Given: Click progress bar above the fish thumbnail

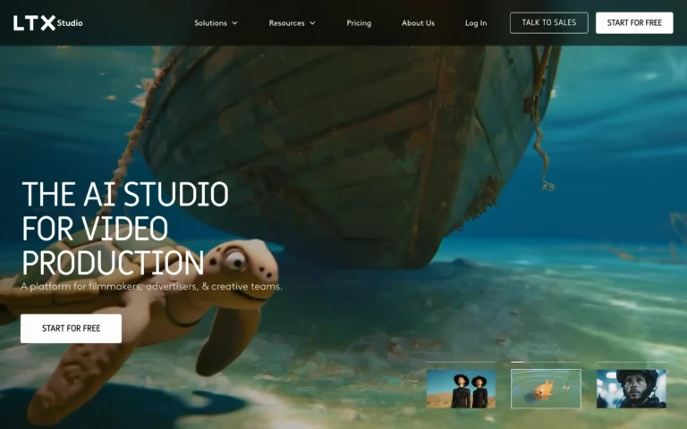Looking at the screenshot, I should click(546, 363).
